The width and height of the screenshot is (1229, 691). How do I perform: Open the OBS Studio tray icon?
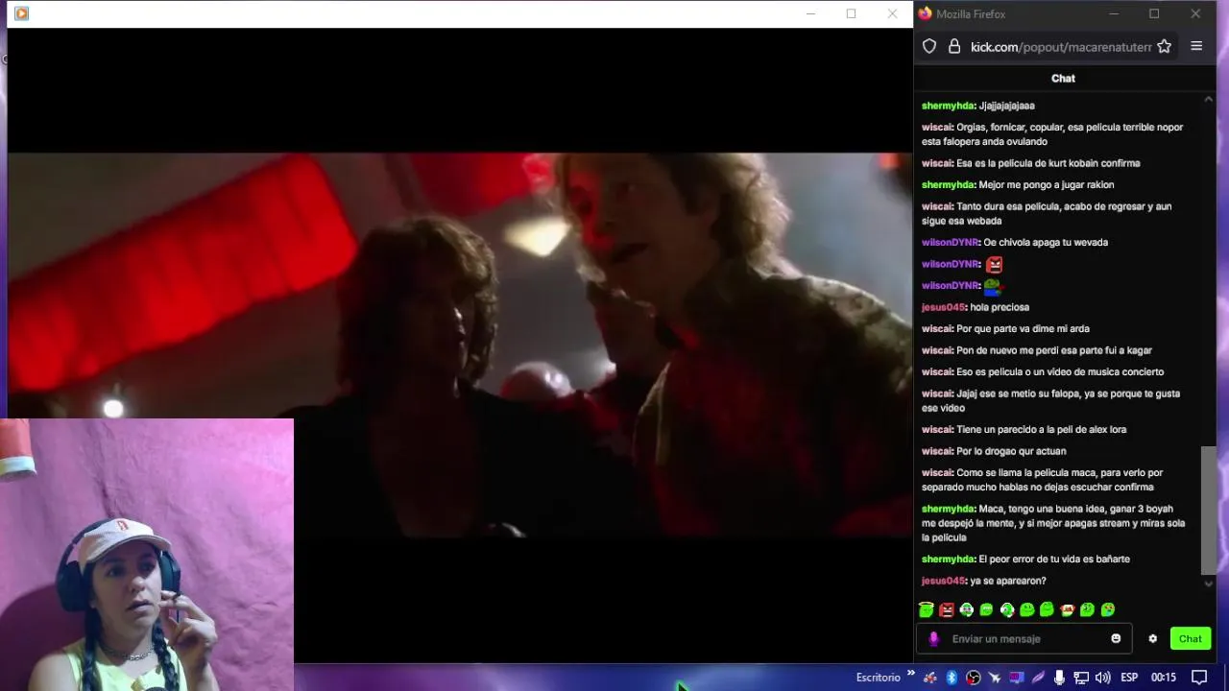coord(973,678)
